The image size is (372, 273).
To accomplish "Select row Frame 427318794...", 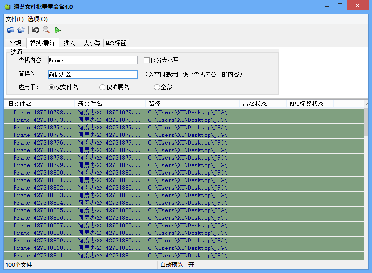I will (x=184, y=128).
